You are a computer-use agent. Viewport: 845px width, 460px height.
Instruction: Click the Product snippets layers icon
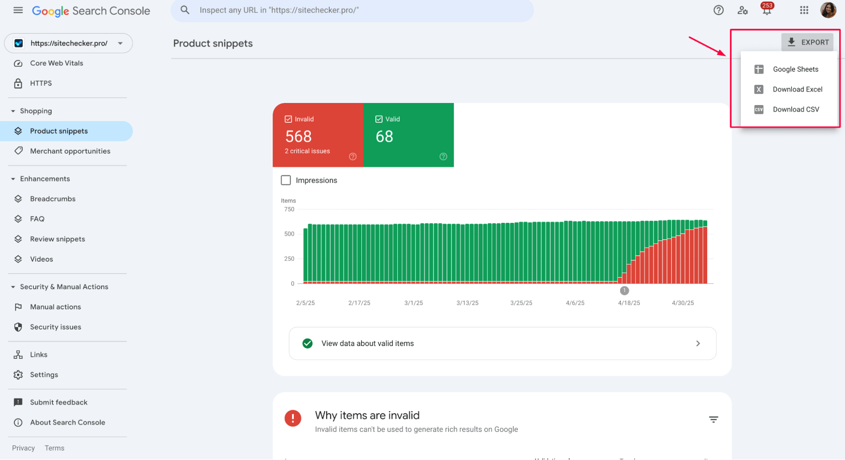[x=18, y=131]
